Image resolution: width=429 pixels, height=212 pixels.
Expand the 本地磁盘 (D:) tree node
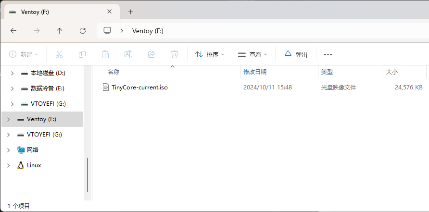[x=13, y=73]
